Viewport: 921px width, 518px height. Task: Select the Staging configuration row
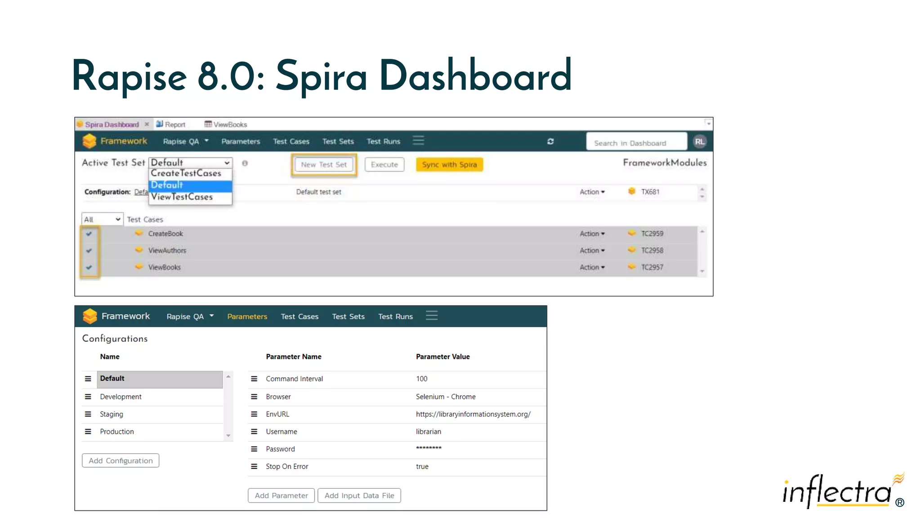pyautogui.click(x=153, y=414)
